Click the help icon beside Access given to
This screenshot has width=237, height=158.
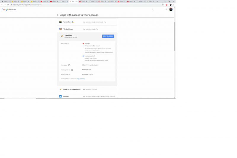[72, 70]
